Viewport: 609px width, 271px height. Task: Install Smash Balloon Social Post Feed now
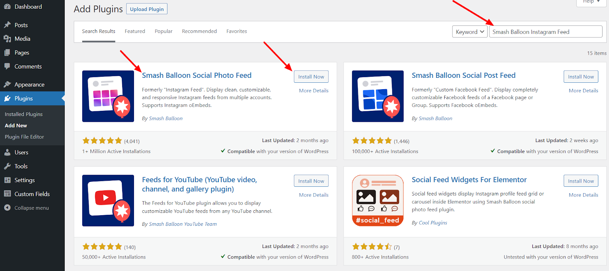(581, 77)
